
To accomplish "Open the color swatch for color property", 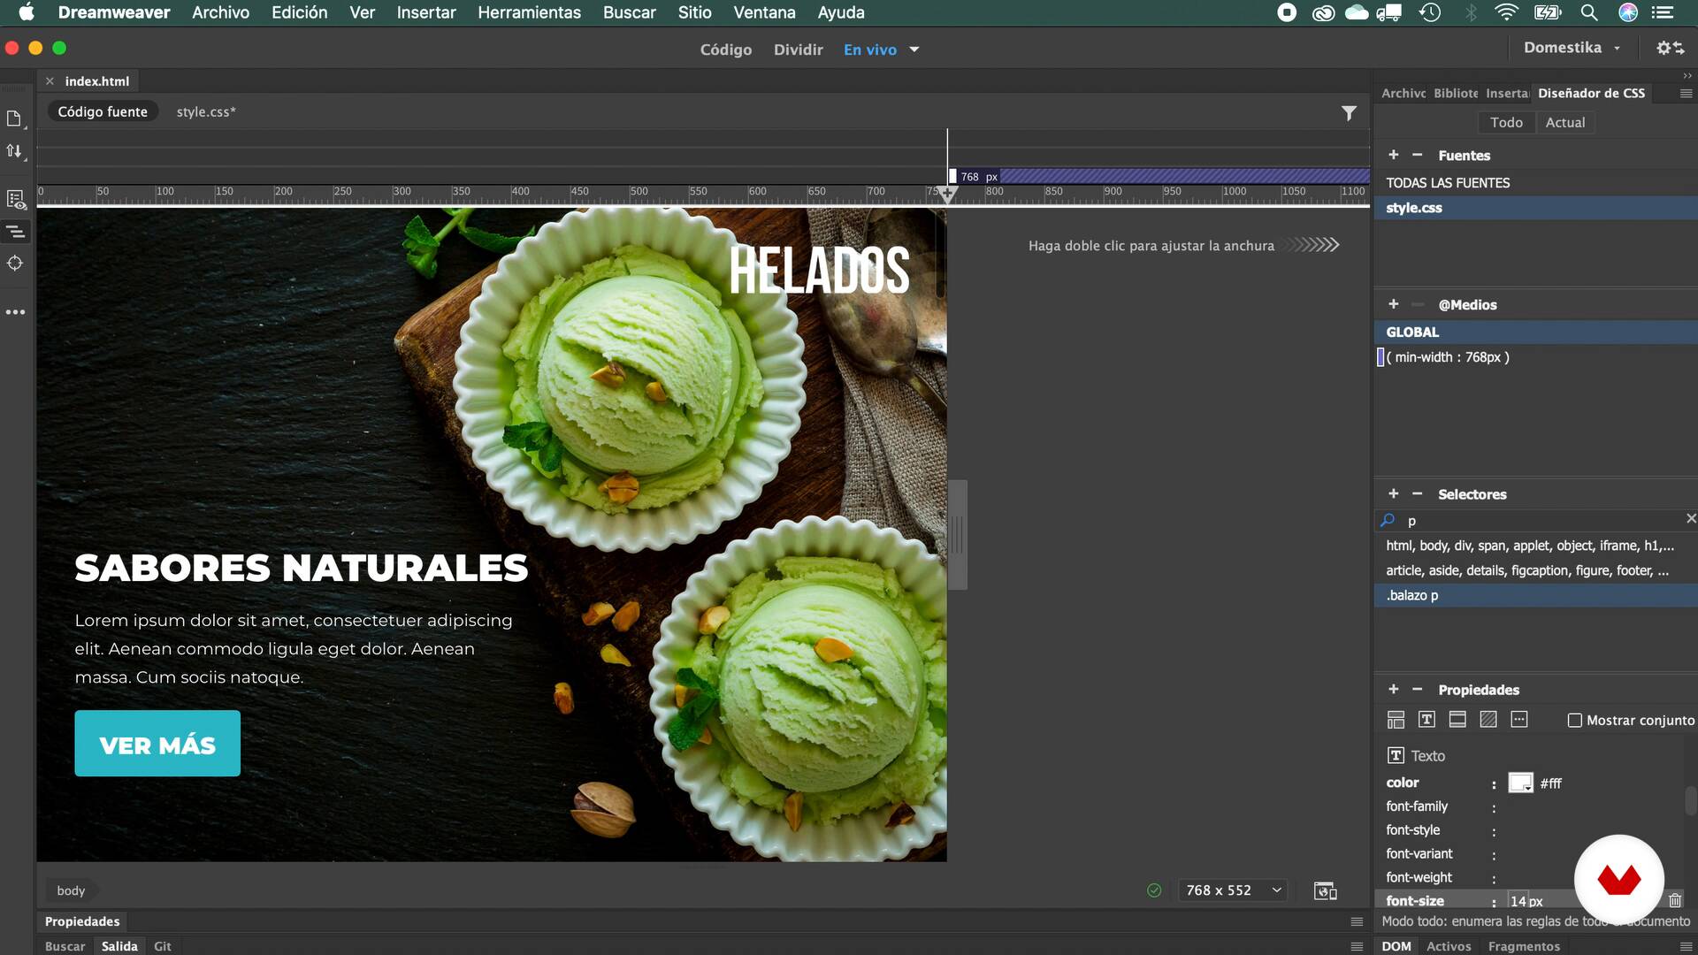I will pos(1520,783).
